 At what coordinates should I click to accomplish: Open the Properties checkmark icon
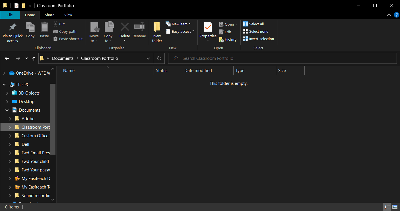208,27
